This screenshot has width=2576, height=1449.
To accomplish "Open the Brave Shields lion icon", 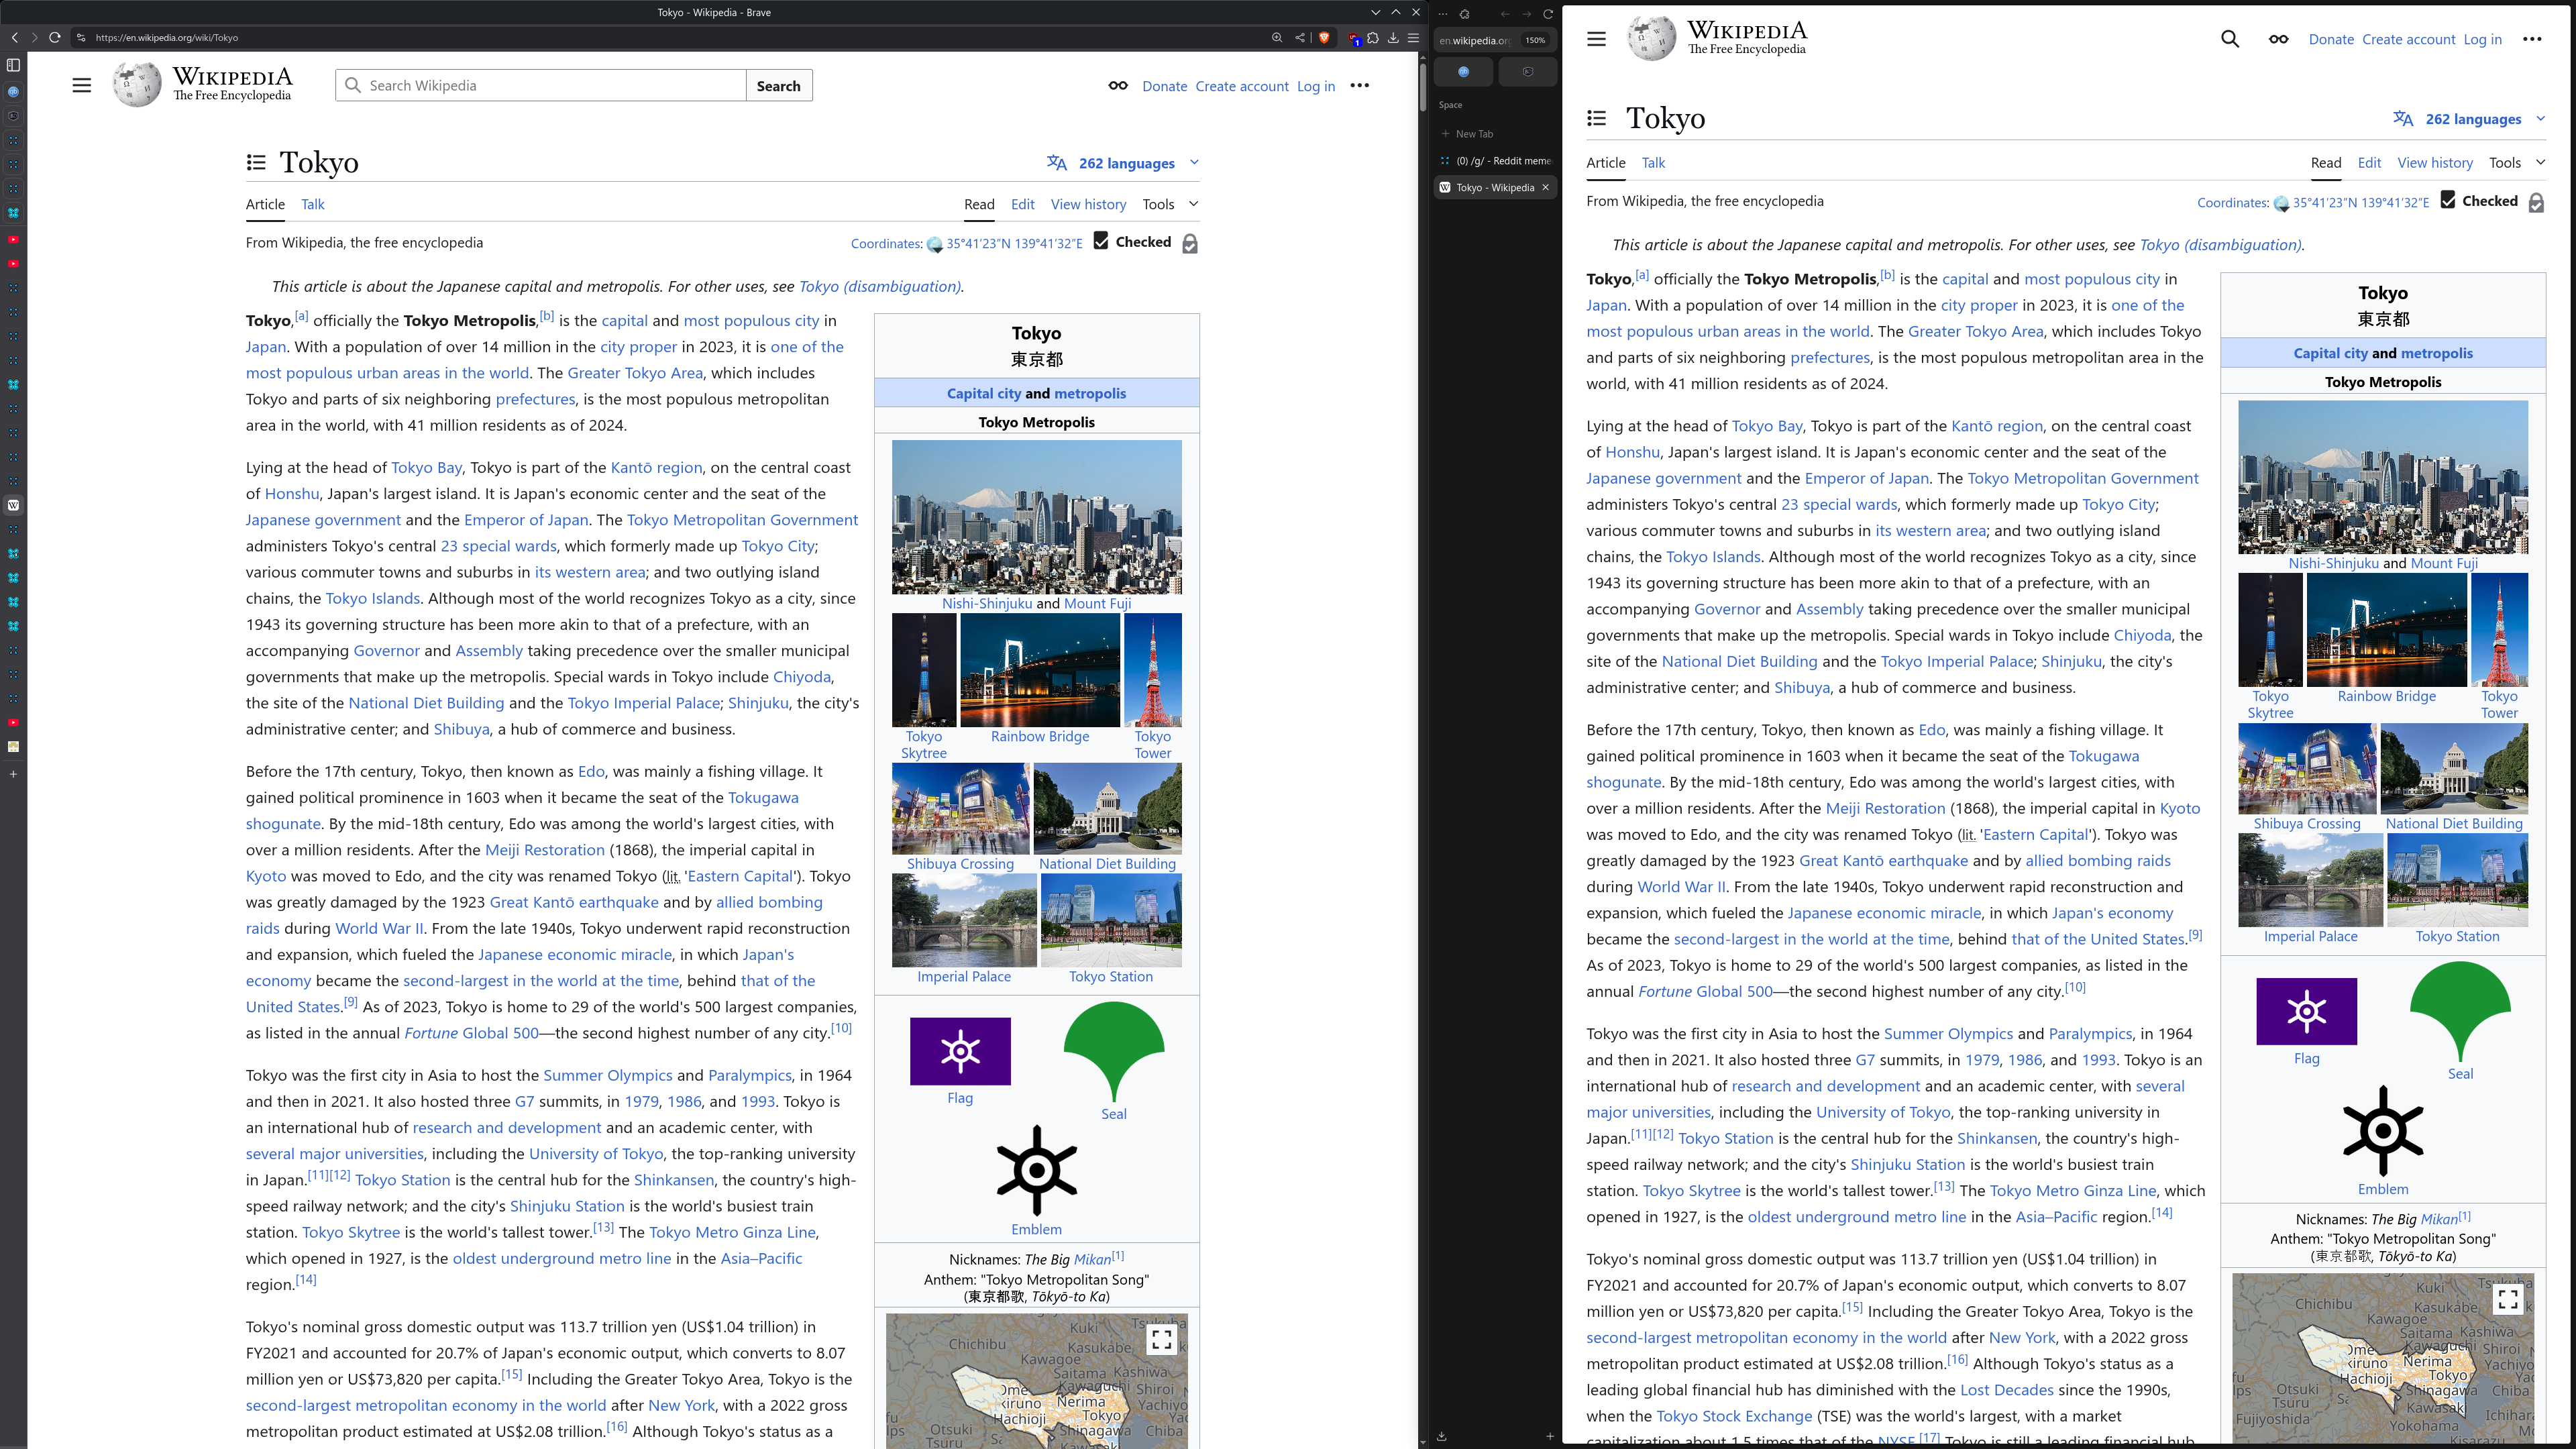I will pos(1324,38).
